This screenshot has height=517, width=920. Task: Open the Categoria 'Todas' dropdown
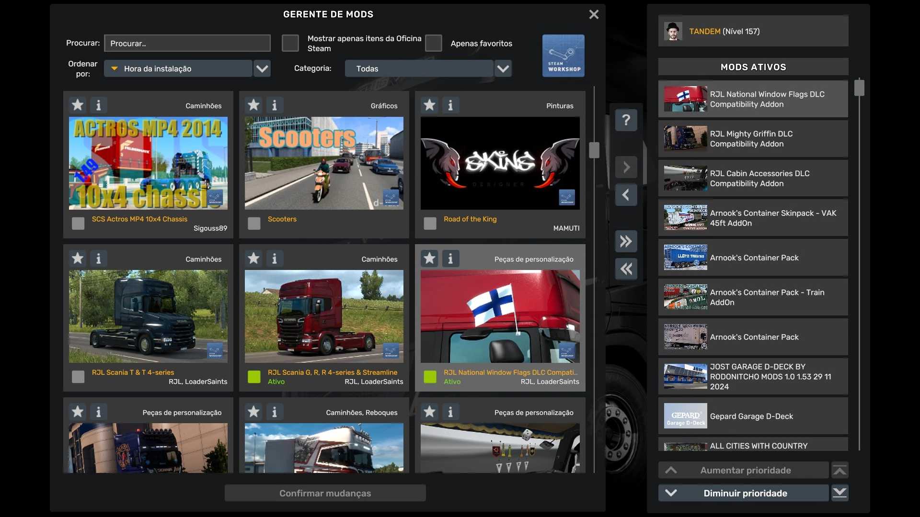(503, 68)
